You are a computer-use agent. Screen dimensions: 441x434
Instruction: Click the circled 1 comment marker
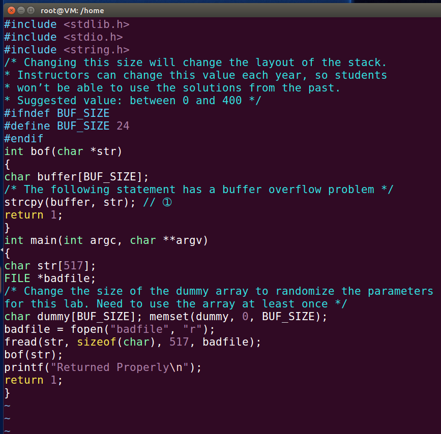pos(167,202)
